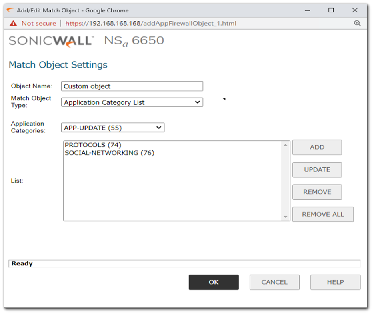Click the list scrollbar down arrow
This screenshot has width=374, height=315.
pos(286,217)
